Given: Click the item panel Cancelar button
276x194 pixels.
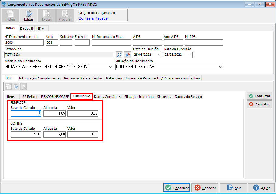Looking at the screenshot, I should coord(260,104).
